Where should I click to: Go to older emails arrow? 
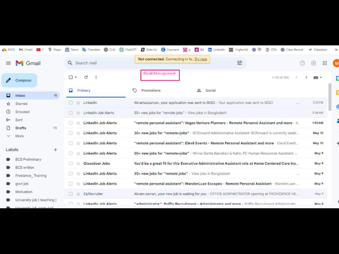[x=306, y=77]
